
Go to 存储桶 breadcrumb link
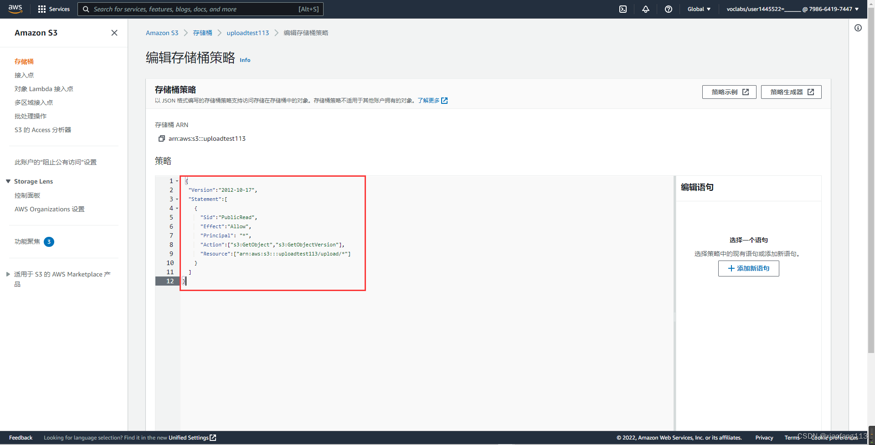202,33
